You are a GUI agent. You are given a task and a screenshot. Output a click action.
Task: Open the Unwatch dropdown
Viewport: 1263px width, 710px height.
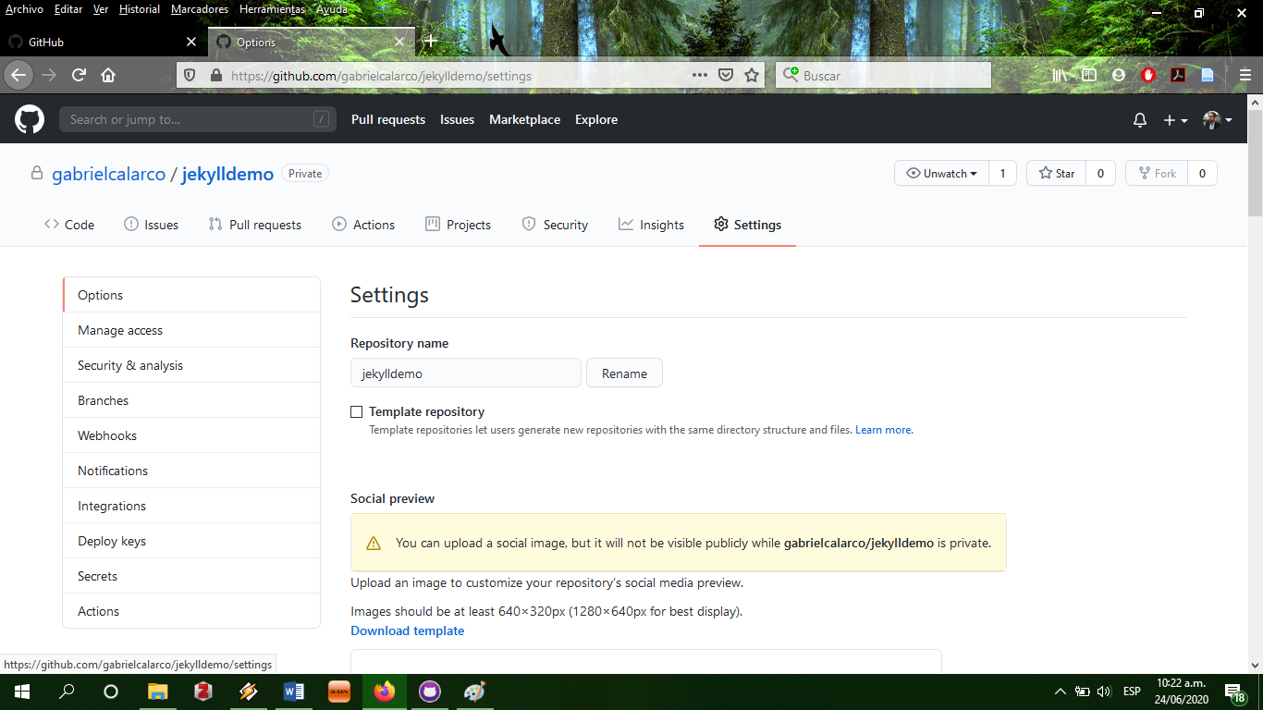click(x=941, y=173)
